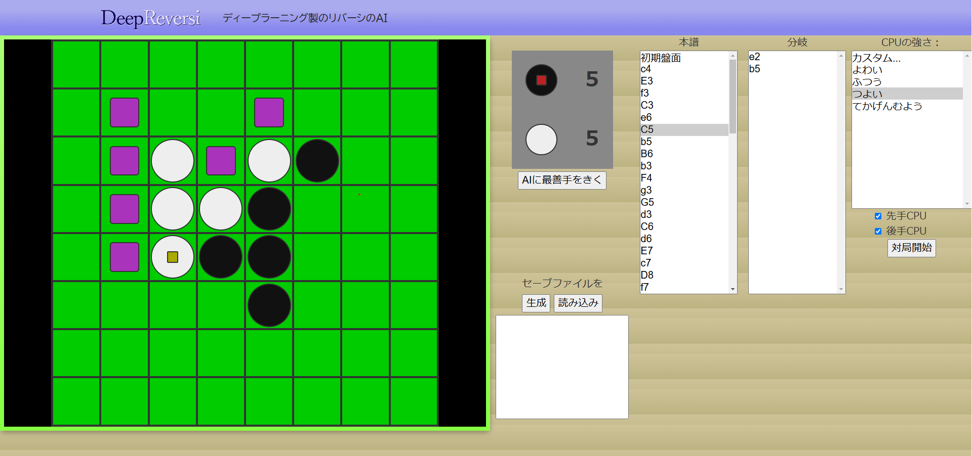Select branch e2 in the 分岐 list
Screen dimensions: 972x456
point(793,57)
